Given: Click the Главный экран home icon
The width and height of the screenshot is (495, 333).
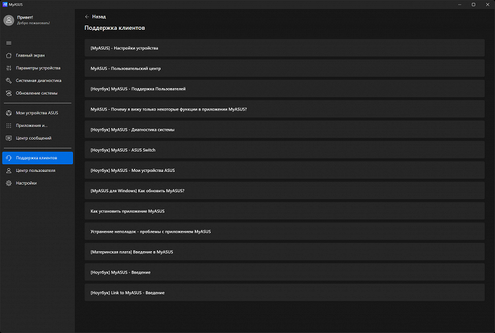Looking at the screenshot, I should (x=8, y=55).
